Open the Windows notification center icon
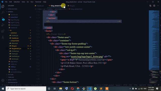Viewport: 161px width, 91px height. pyautogui.click(x=157, y=89)
